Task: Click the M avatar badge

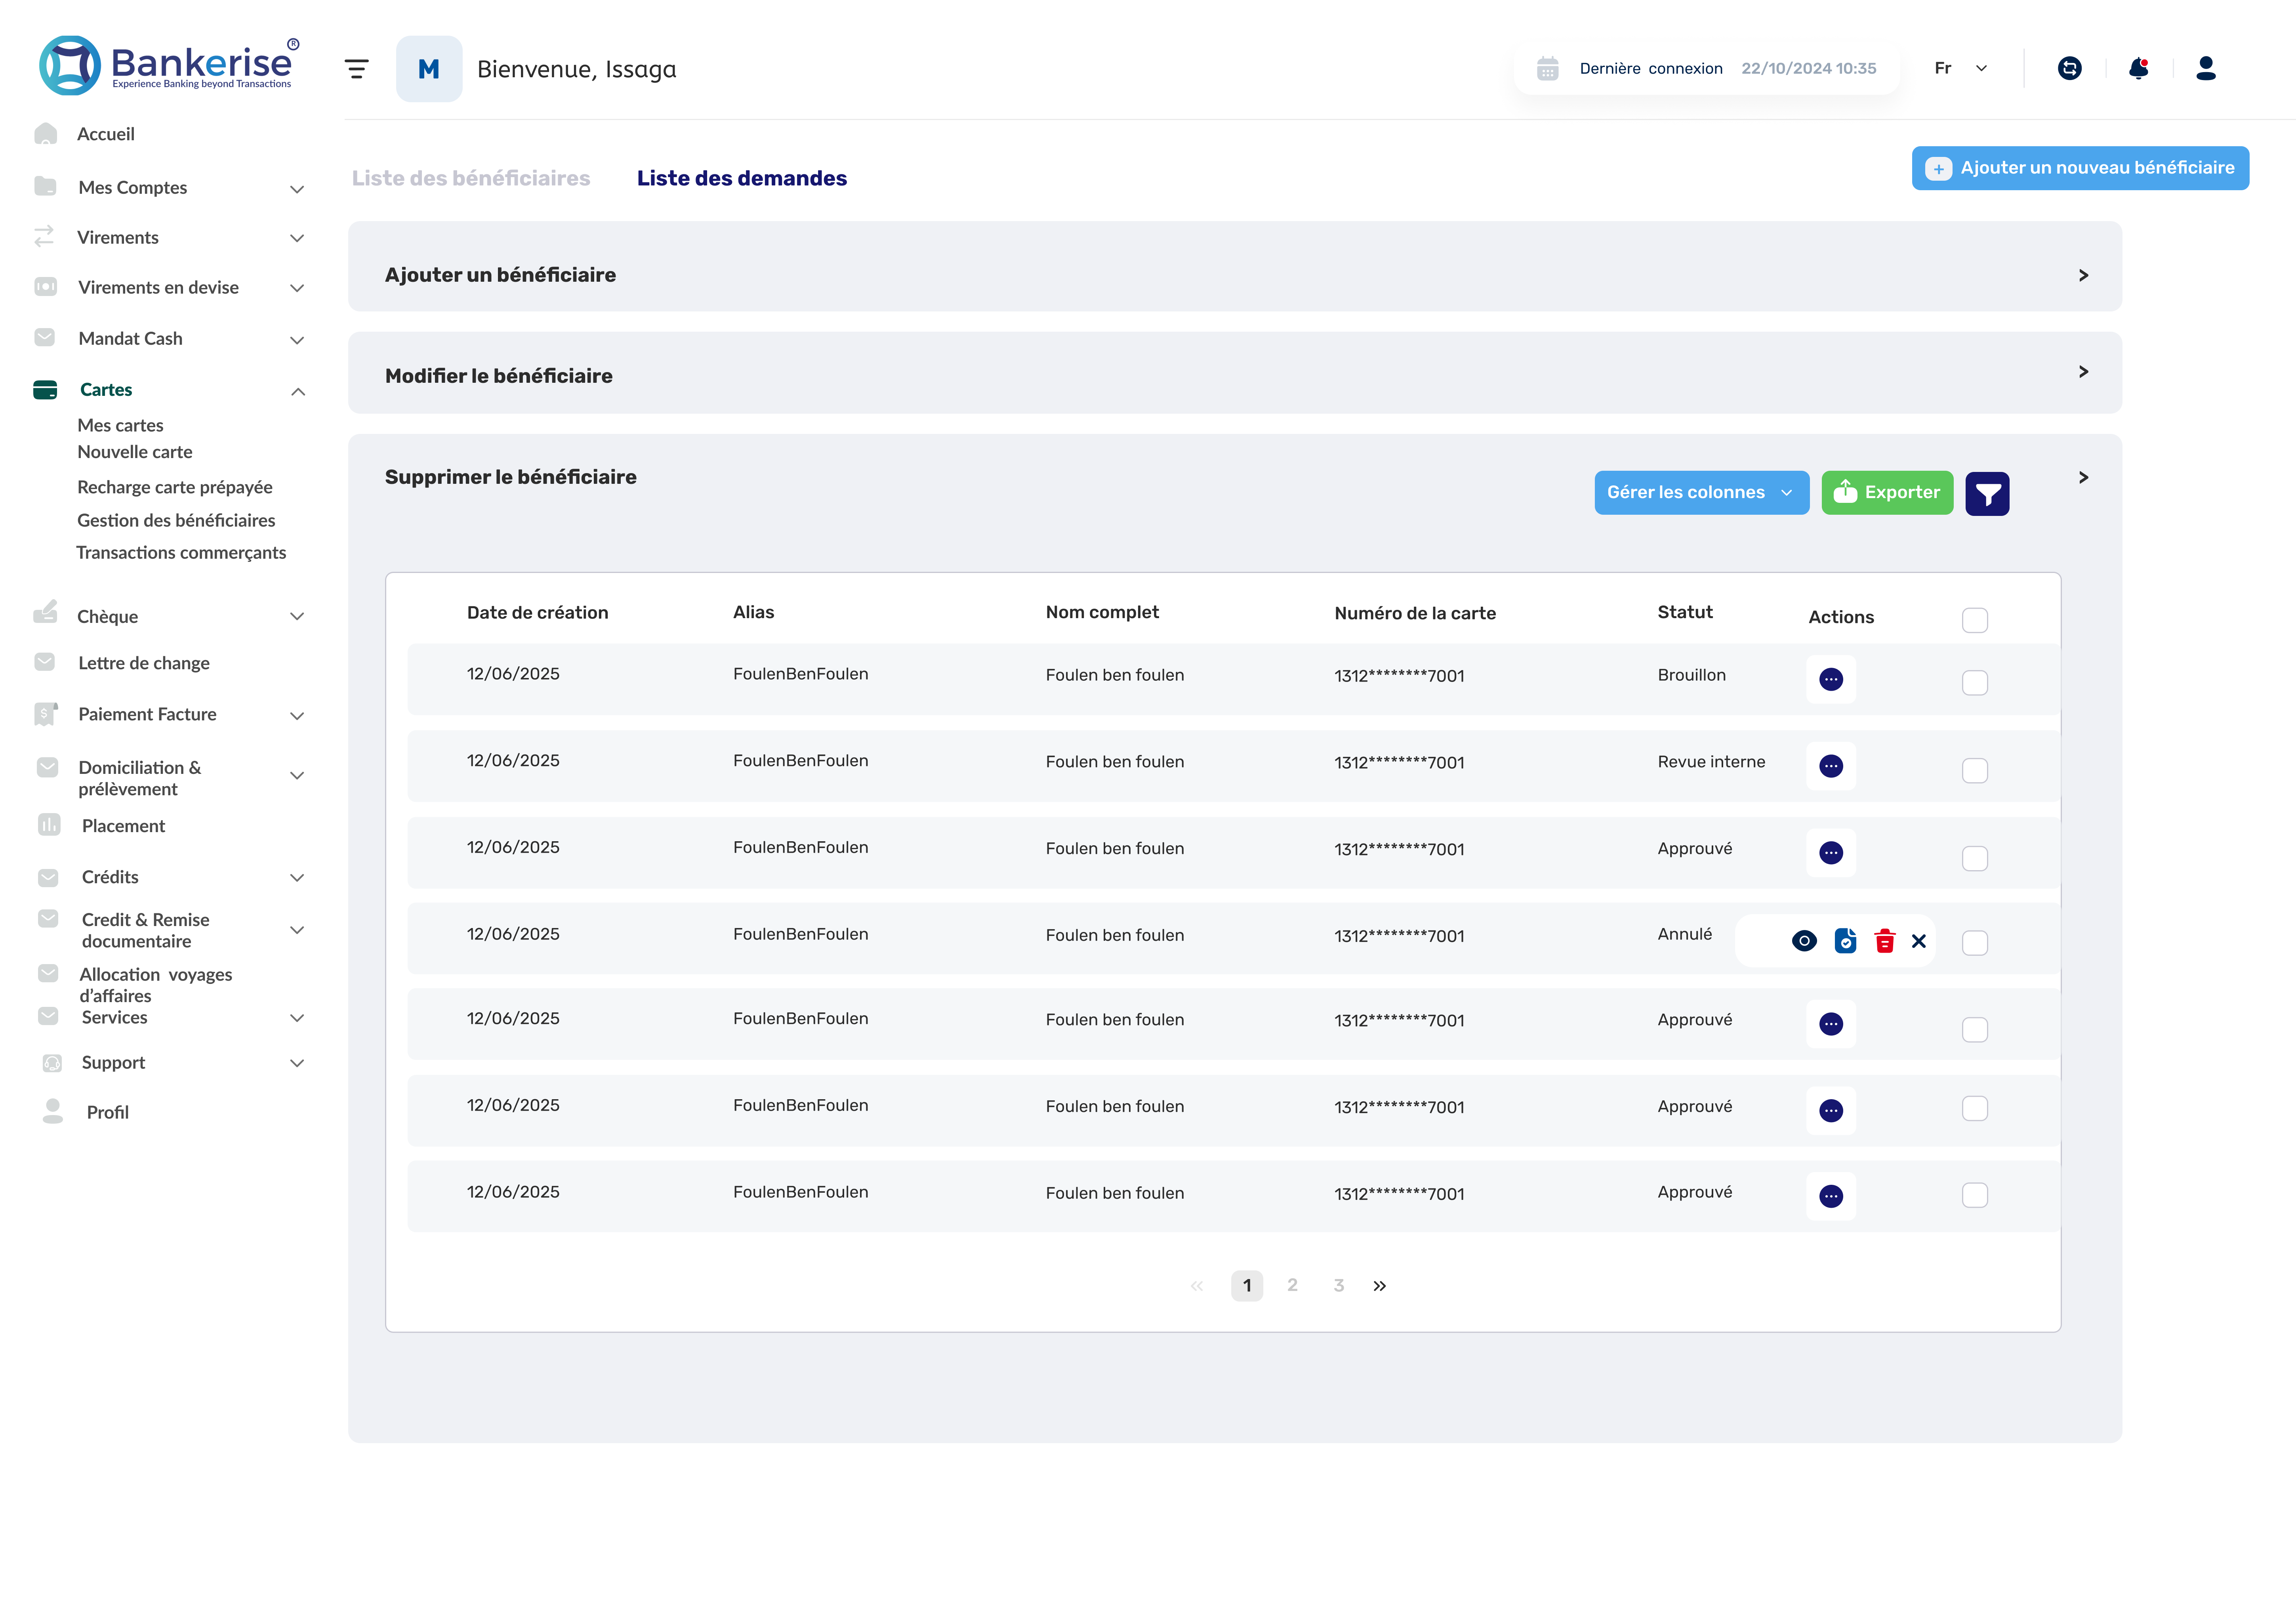Action: [429, 69]
